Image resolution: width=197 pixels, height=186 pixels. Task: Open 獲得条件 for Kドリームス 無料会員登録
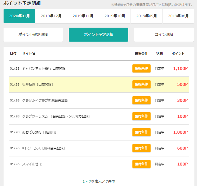(142, 148)
